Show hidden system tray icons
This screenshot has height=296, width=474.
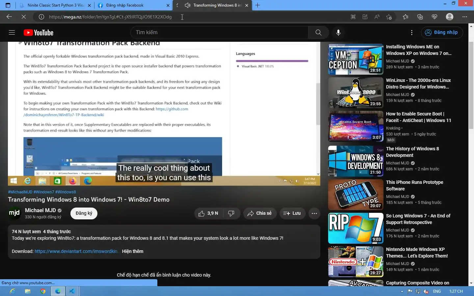pyautogui.click(x=402, y=291)
